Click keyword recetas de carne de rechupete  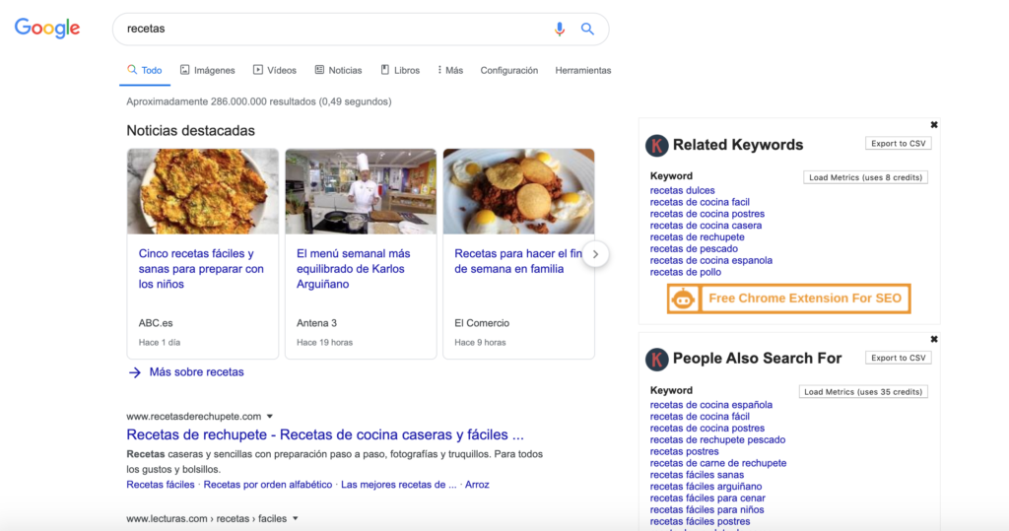coord(718,463)
